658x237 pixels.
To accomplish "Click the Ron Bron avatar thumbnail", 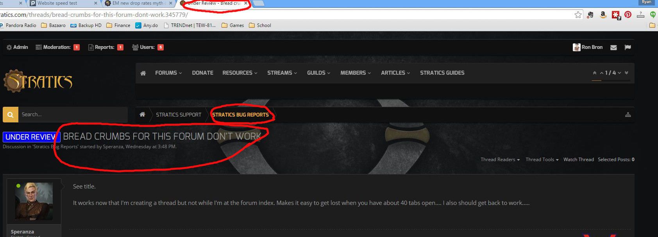I will (x=576, y=47).
